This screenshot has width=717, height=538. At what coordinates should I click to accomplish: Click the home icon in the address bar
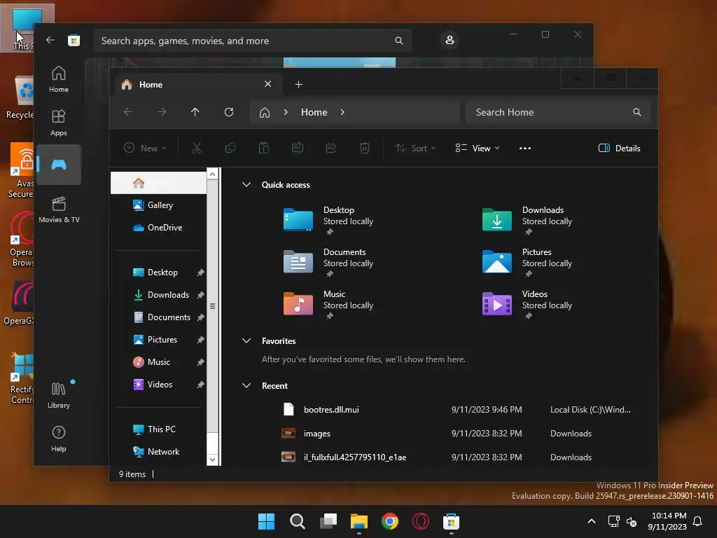point(264,113)
